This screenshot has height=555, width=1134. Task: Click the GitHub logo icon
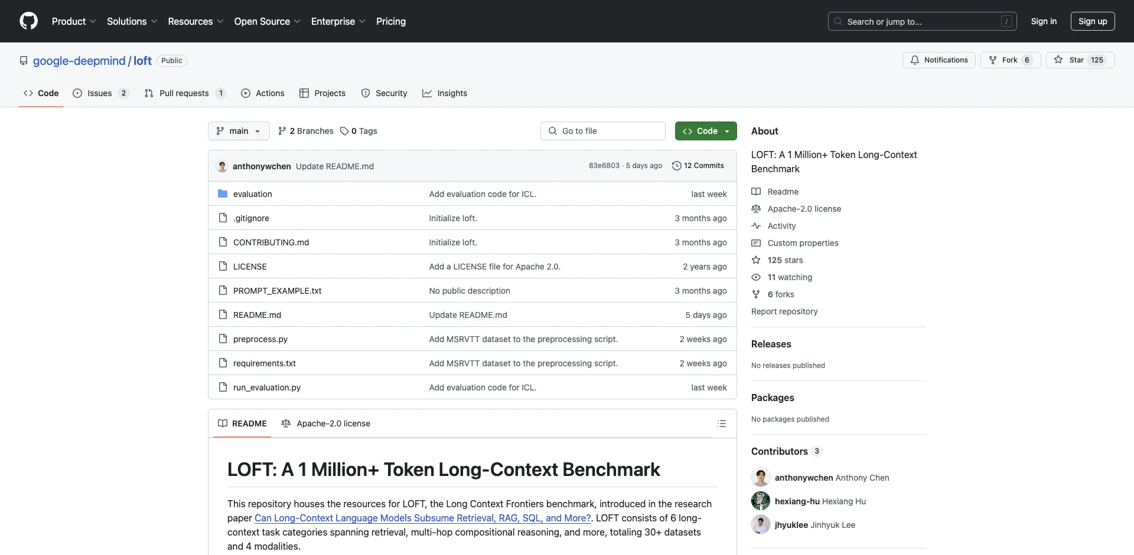28,21
